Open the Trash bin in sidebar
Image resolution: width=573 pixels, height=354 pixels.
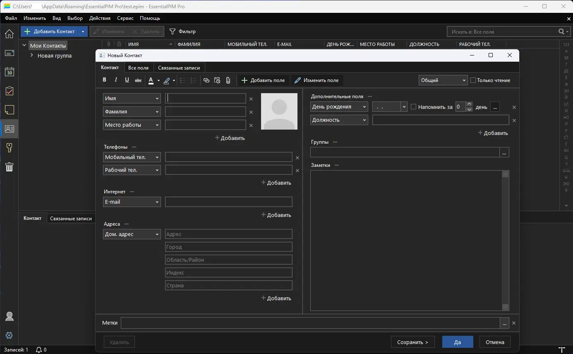(x=9, y=167)
